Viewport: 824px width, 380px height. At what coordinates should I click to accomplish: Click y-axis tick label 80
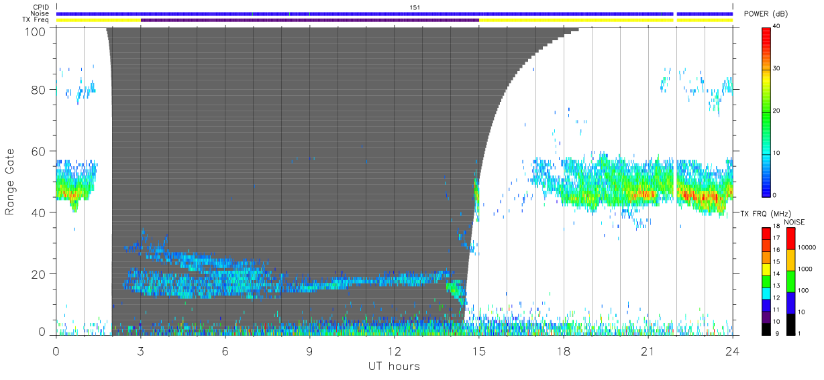point(39,90)
